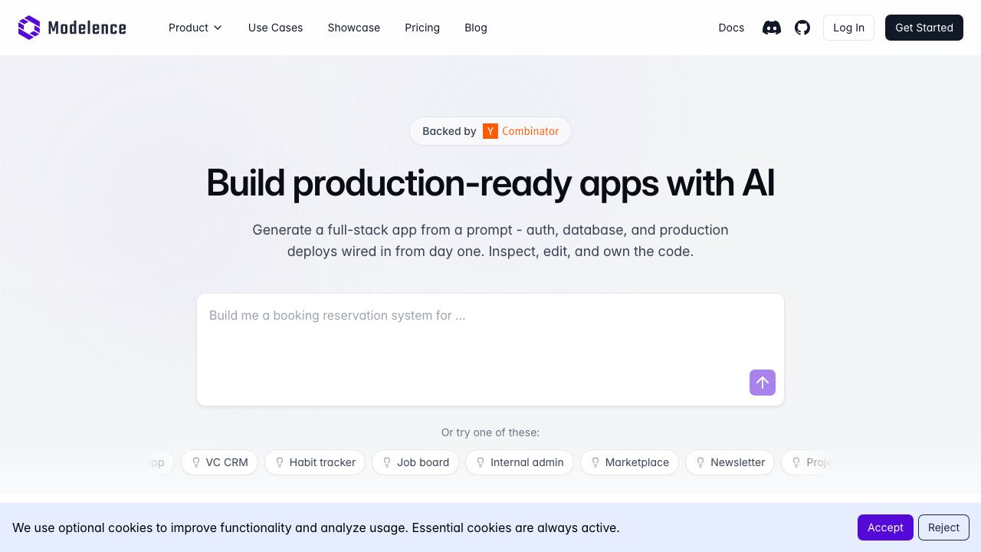This screenshot has height=552, width=981.
Task: Reject optional cookies
Action: click(943, 527)
